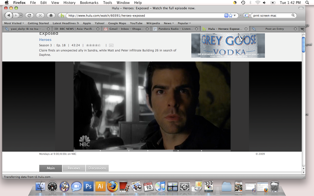Viewport: 314px width, 196px height.
Task: Open the Getting Started bookmark
Action: click(x=38, y=23)
